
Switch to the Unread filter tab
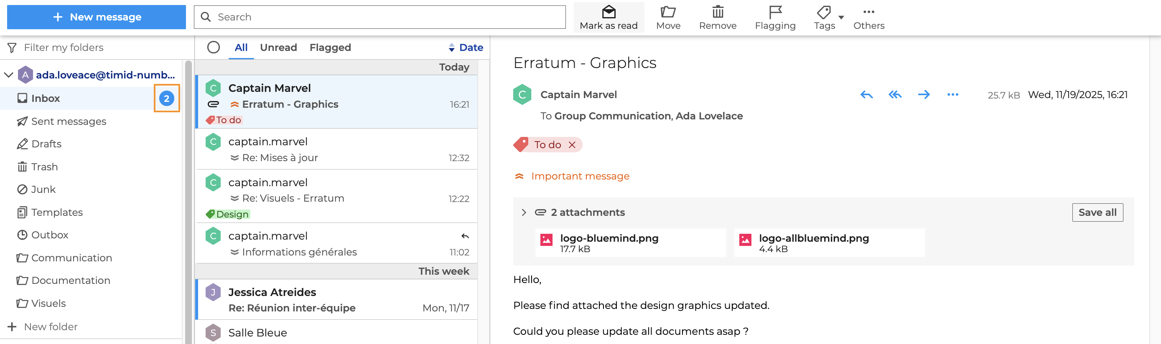tap(278, 47)
